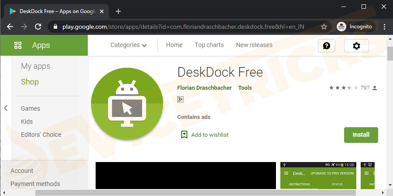Click the DeskDock Free title text

(220, 72)
